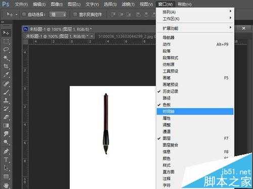Viewport: 253px width, 189px height.
Task: Expand the 扩展功能 submenu
Action: 195,28
